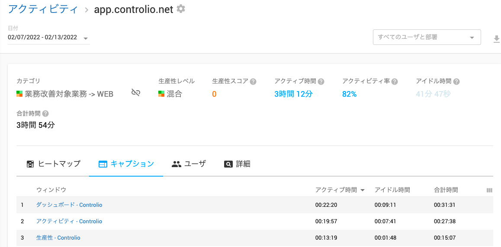Open 生産性 - Controlio window link
The width and height of the screenshot is (501, 247).
(x=58, y=237)
